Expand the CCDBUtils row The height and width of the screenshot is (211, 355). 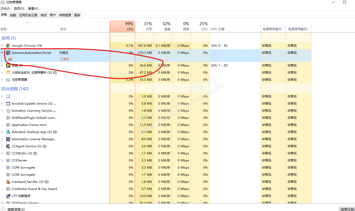[x=2, y=153]
